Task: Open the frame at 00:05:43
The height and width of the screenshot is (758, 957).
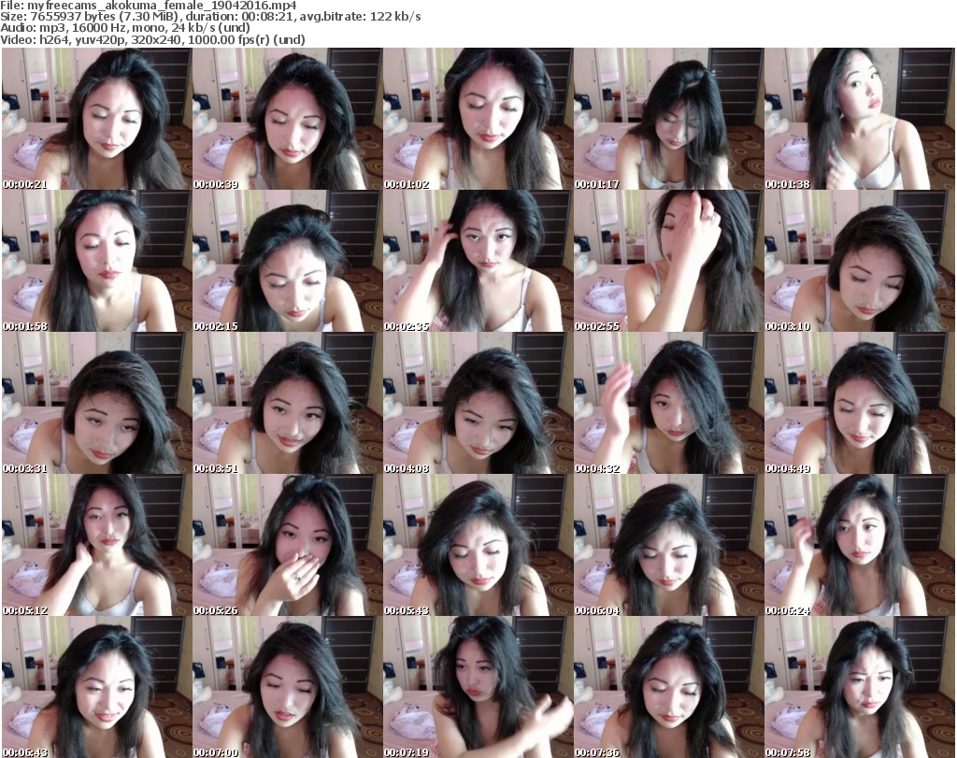Action: pyautogui.click(x=478, y=545)
